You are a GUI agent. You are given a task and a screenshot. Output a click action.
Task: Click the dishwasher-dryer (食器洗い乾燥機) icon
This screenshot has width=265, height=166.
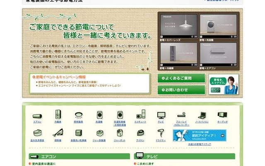[79, 133]
